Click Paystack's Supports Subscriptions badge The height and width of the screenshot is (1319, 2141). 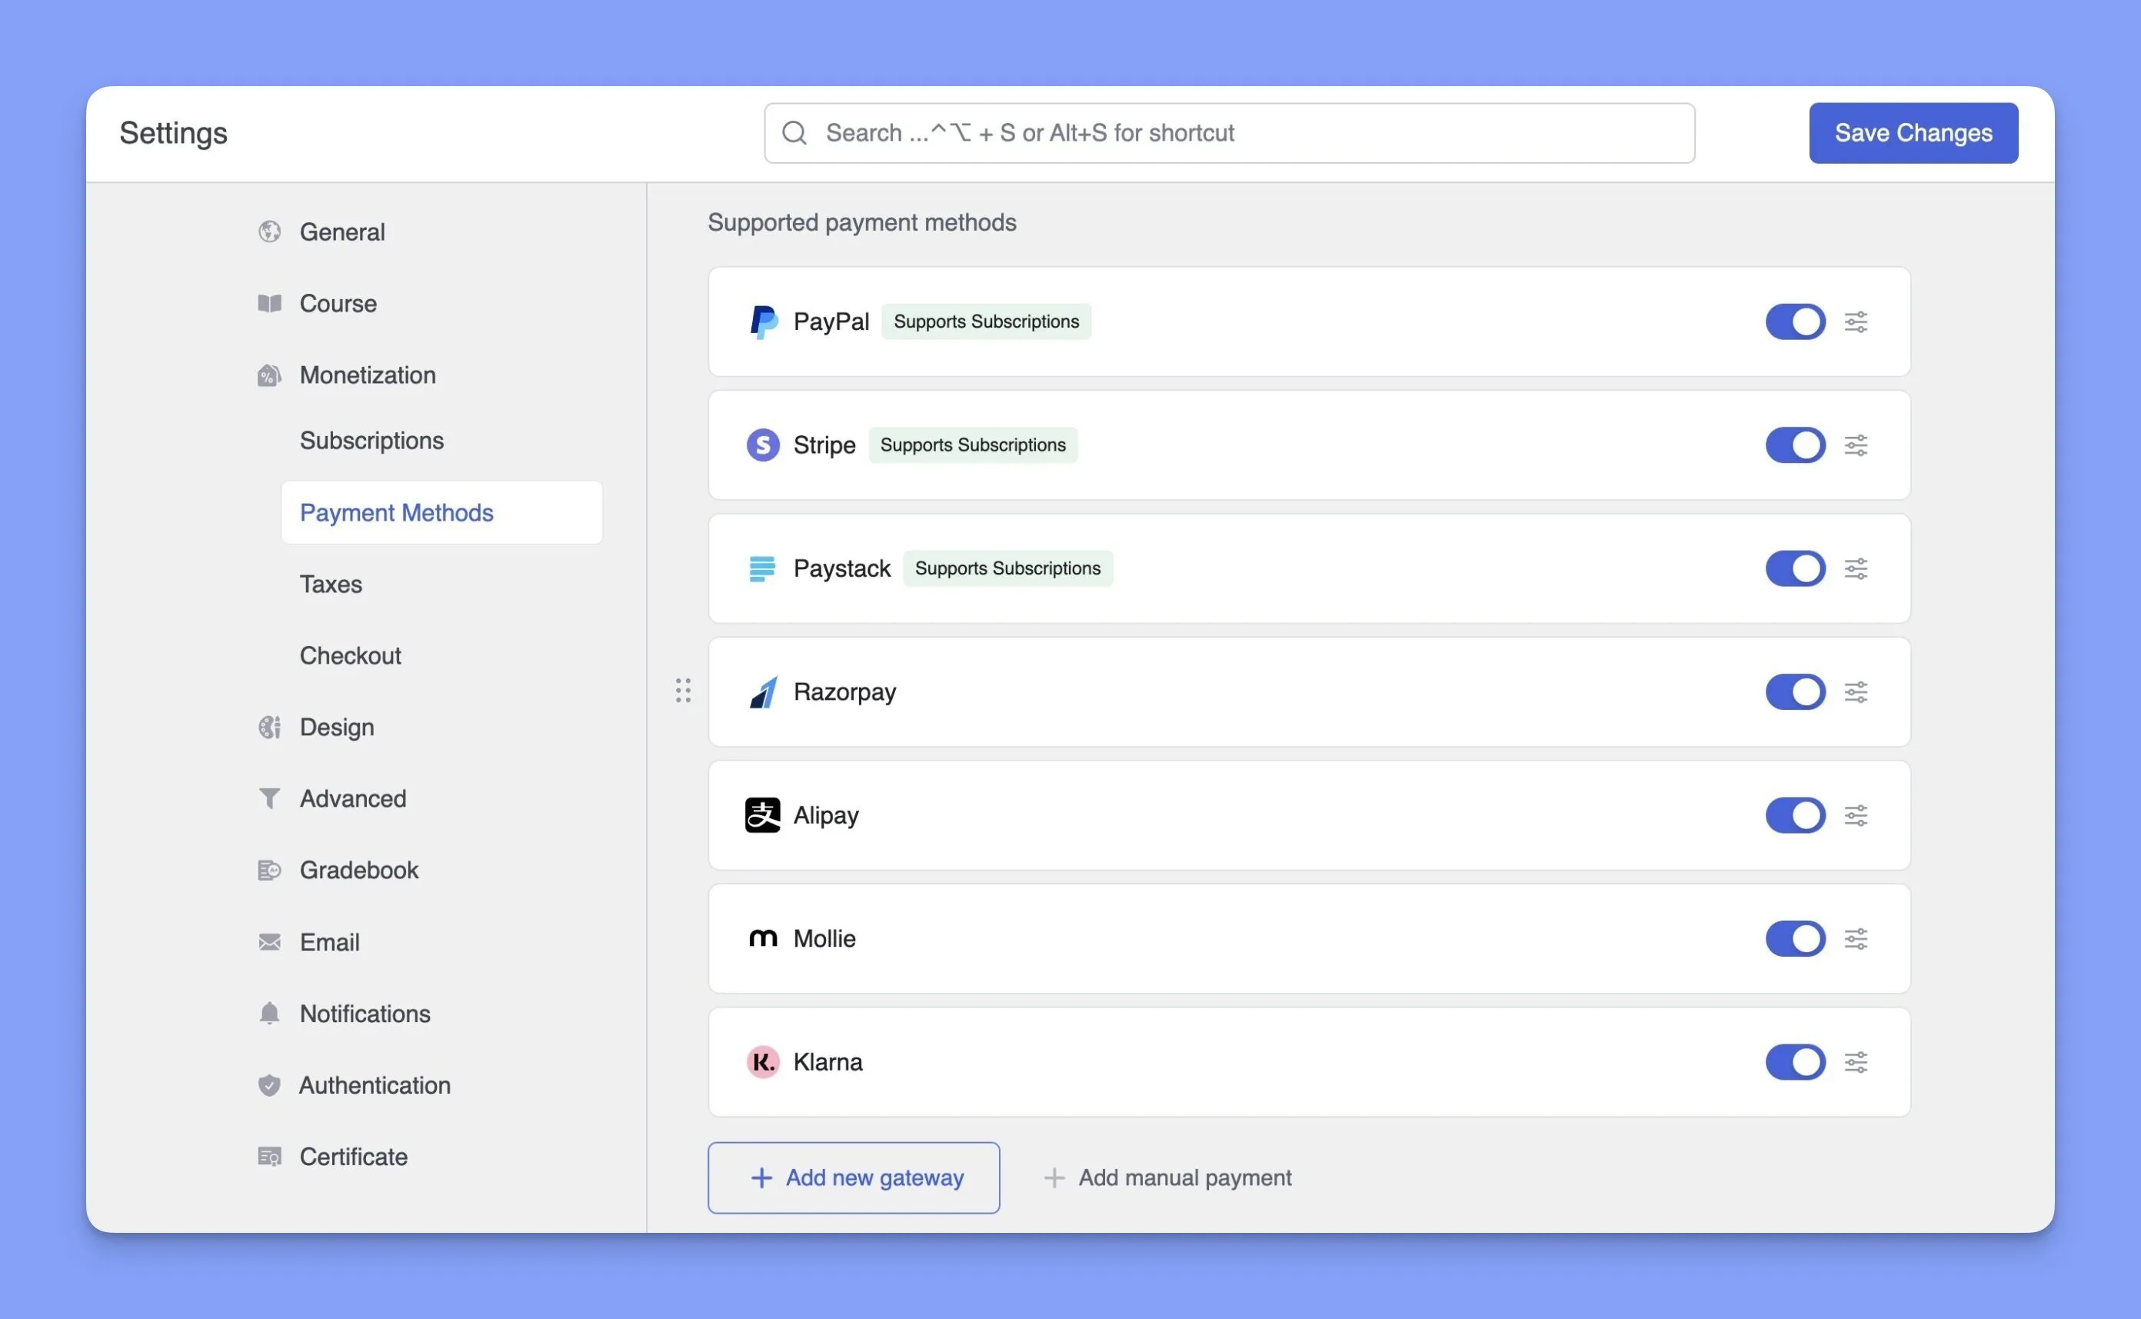(1008, 569)
